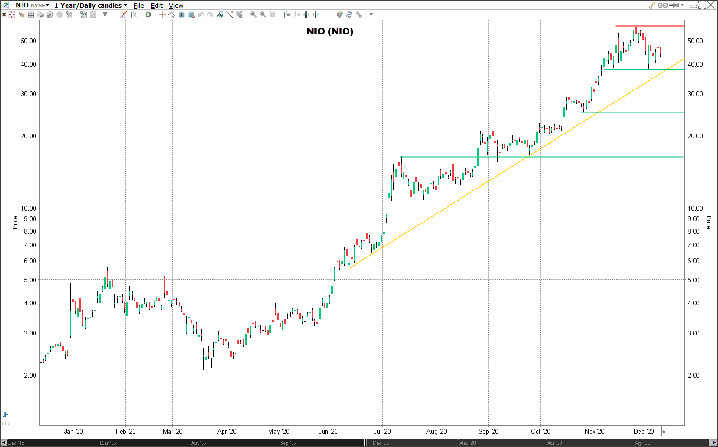The height and width of the screenshot is (447, 718).
Task: Select the parallel lines channel tool
Action: pyautogui.click(x=239, y=15)
